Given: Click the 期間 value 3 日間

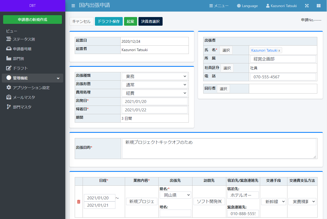Looking at the screenshot, I should pyautogui.click(x=127, y=118).
